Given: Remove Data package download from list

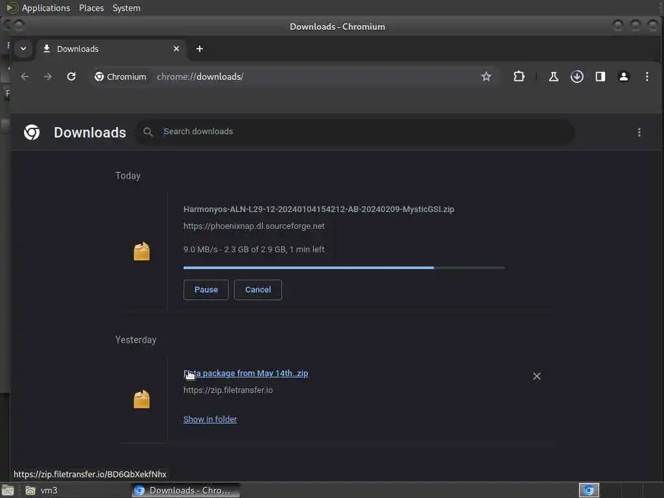Looking at the screenshot, I should click(x=536, y=376).
